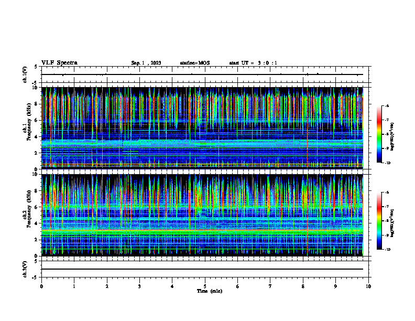Click the ch.1 voltage waveform strip
Viewport: 415px width, 321px height.
[205, 74]
